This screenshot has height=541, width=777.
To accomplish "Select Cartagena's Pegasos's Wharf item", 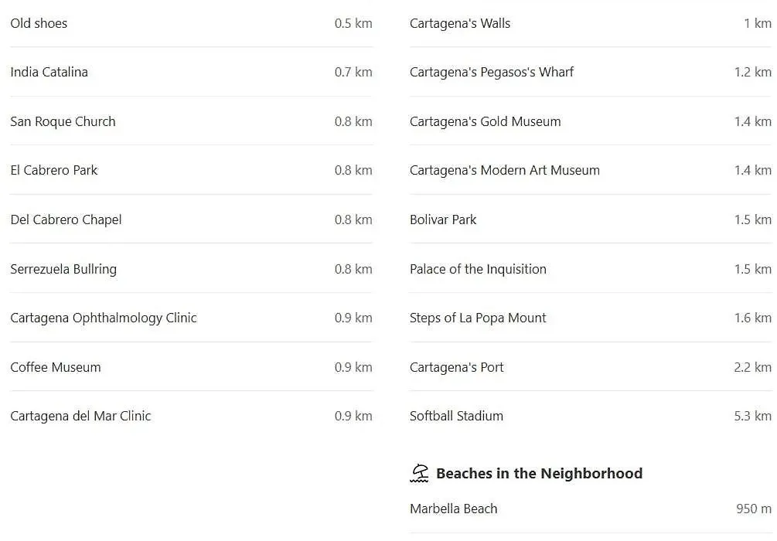I will (x=590, y=72).
